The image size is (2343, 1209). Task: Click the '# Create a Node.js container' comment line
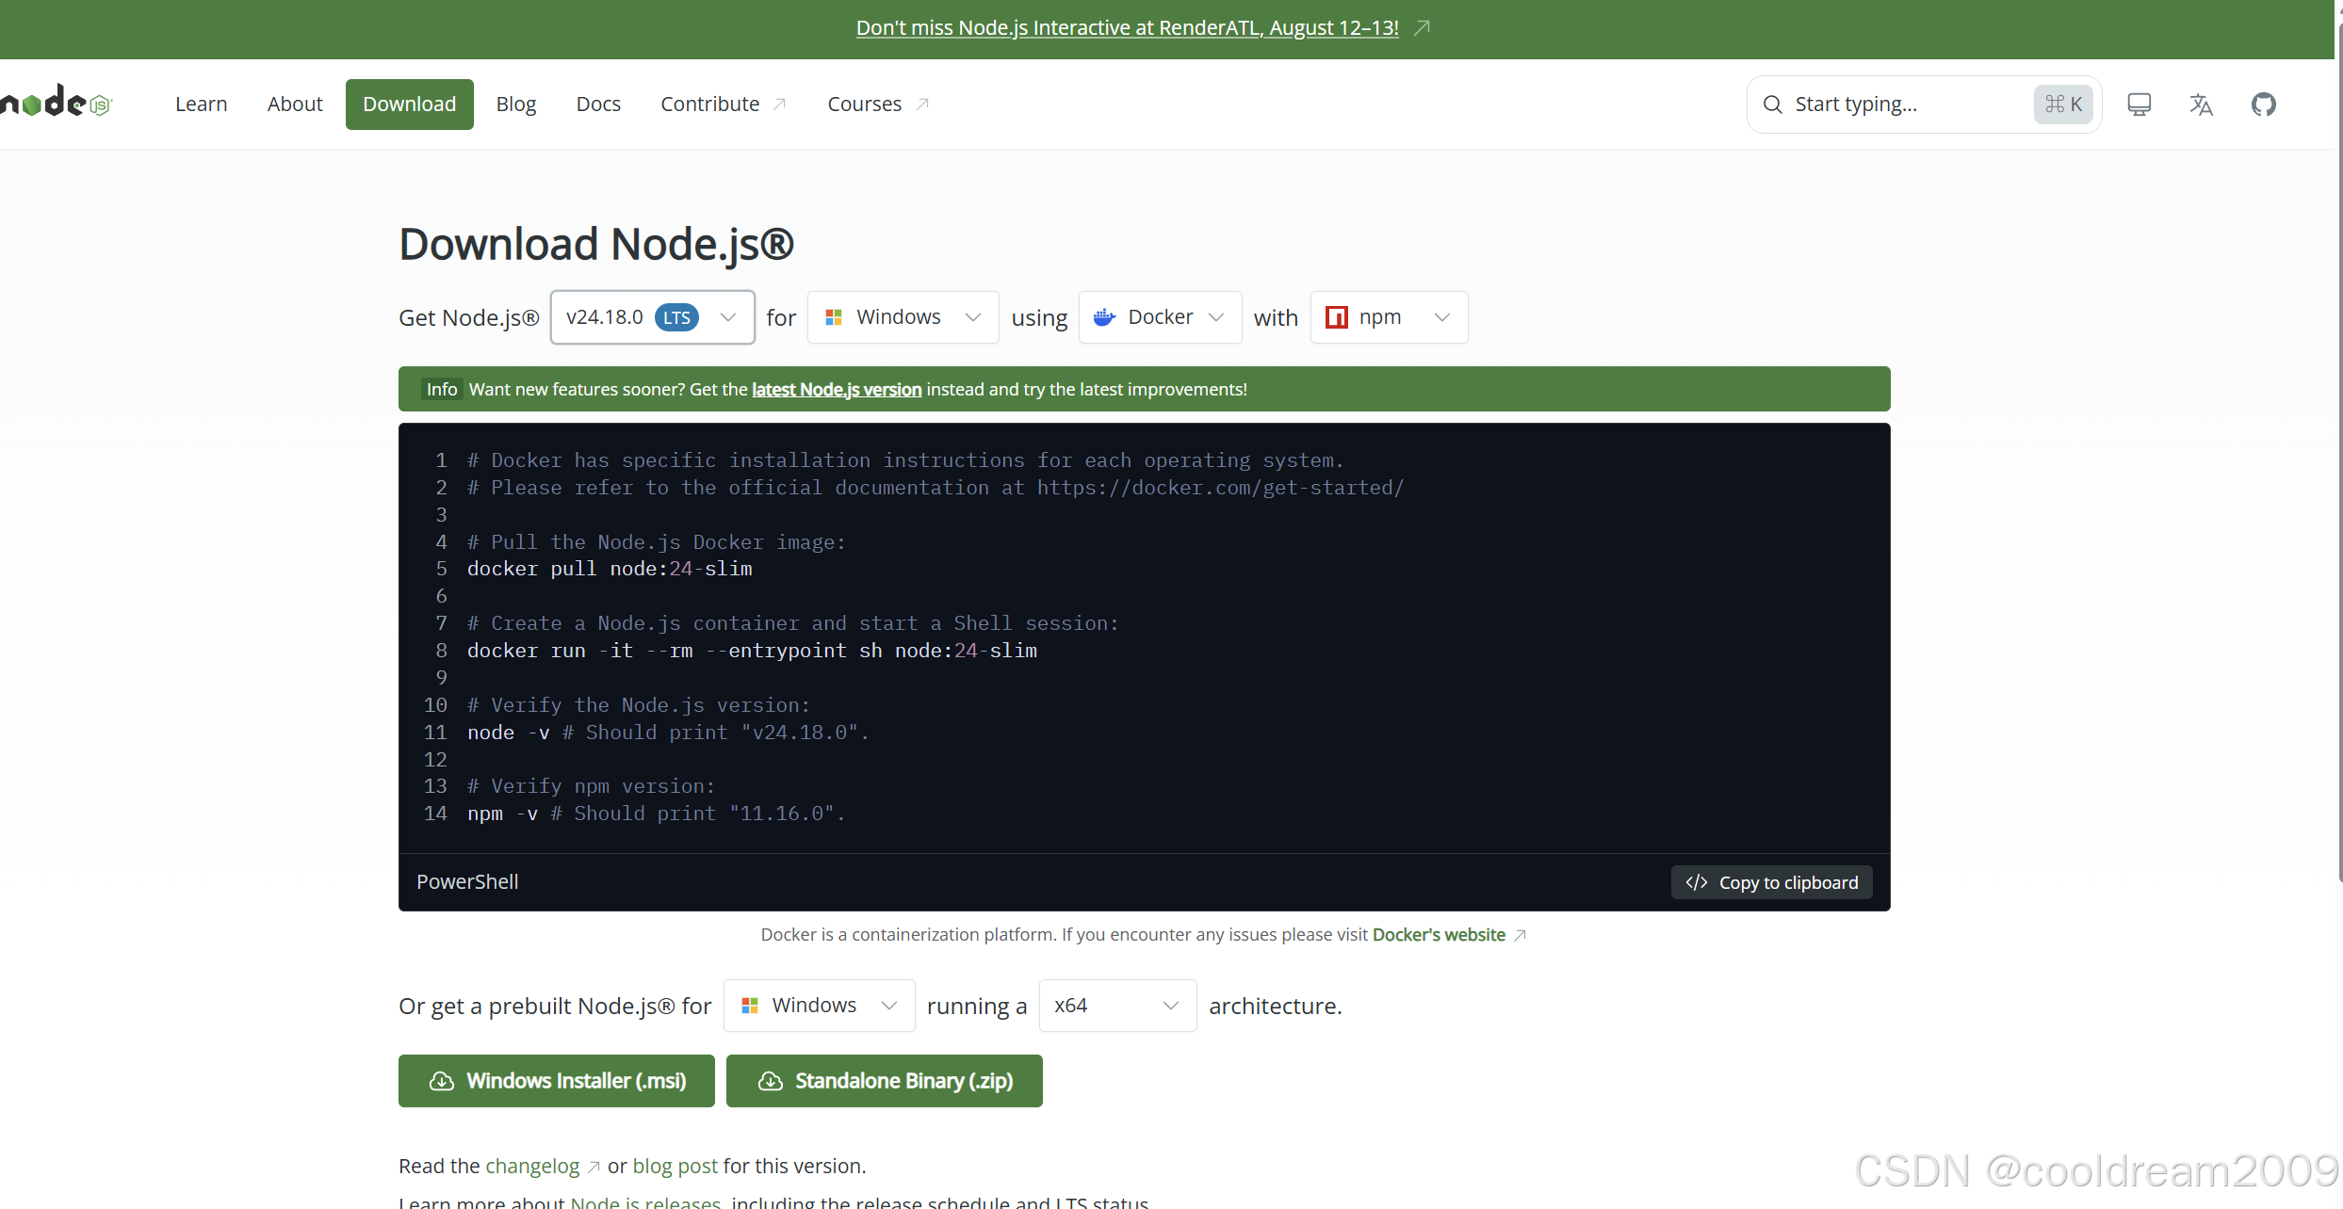point(793,623)
